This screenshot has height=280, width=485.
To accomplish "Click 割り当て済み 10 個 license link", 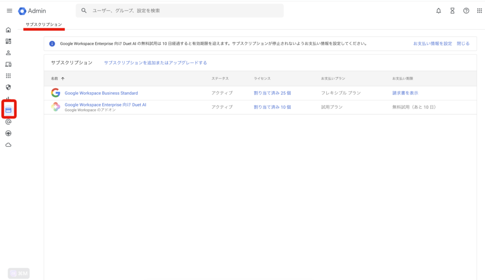I will point(272,107).
